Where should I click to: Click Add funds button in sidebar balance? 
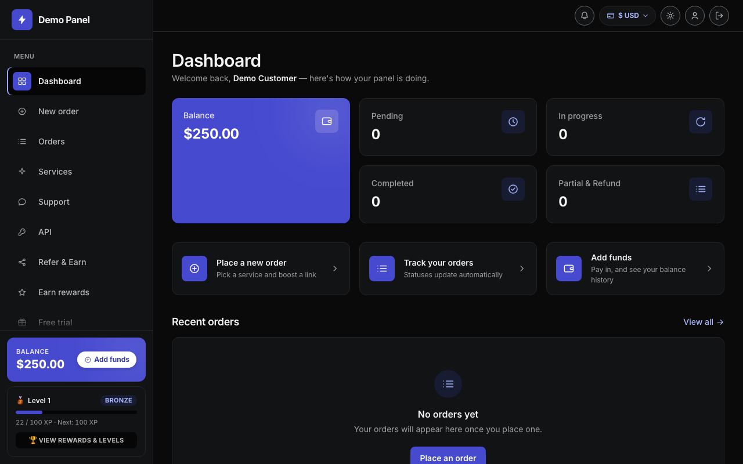click(x=107, y=360)
